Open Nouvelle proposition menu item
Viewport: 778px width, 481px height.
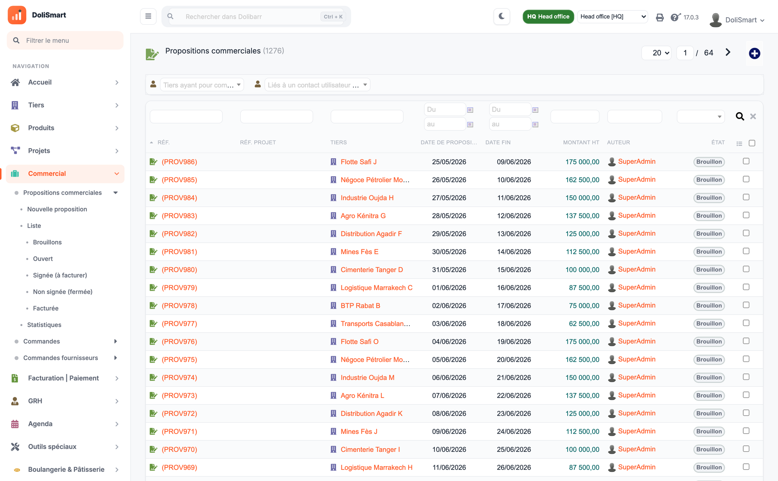tap(57, 209)
